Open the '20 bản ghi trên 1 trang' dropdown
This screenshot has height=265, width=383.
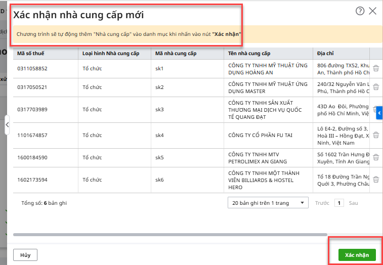pyautogui.click(x=268, y=203)
